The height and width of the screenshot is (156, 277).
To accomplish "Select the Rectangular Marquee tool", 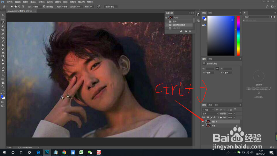I will click(3, 19).
